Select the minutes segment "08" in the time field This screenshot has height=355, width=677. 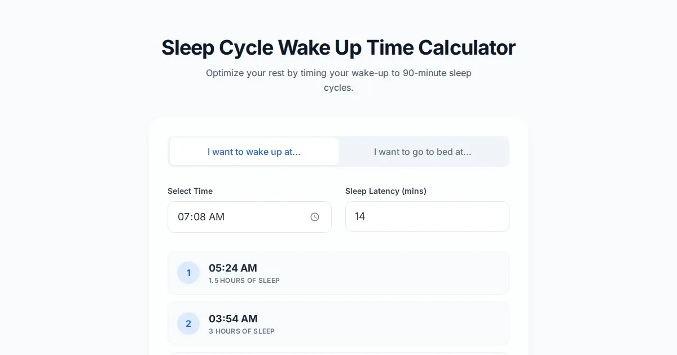pyautogui.click(x=200, y=217)
